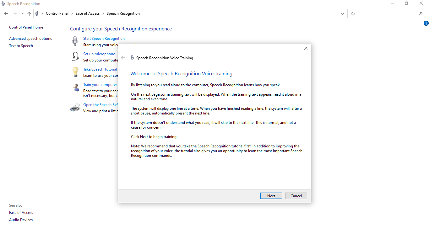Minimize the Speech Recognition window
The height and width of the screenshot is (228, 429).
[393, 3]
